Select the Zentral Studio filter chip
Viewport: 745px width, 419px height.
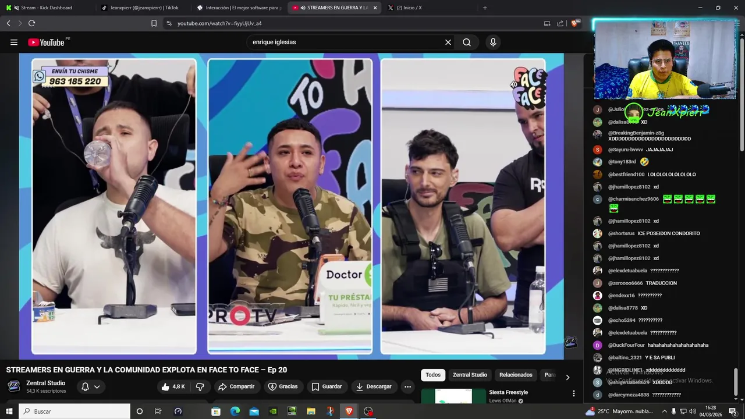click(x=470, y=375)
